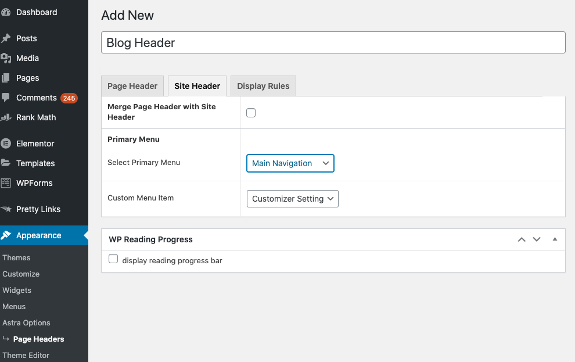Click the WPForms icon
Image resolution: width=575 pixels, height=362 pixels.
5,182
